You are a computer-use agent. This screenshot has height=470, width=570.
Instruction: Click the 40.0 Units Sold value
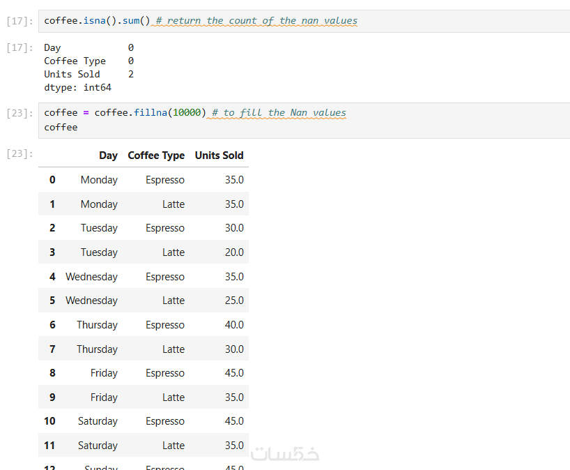click(234, 325)
